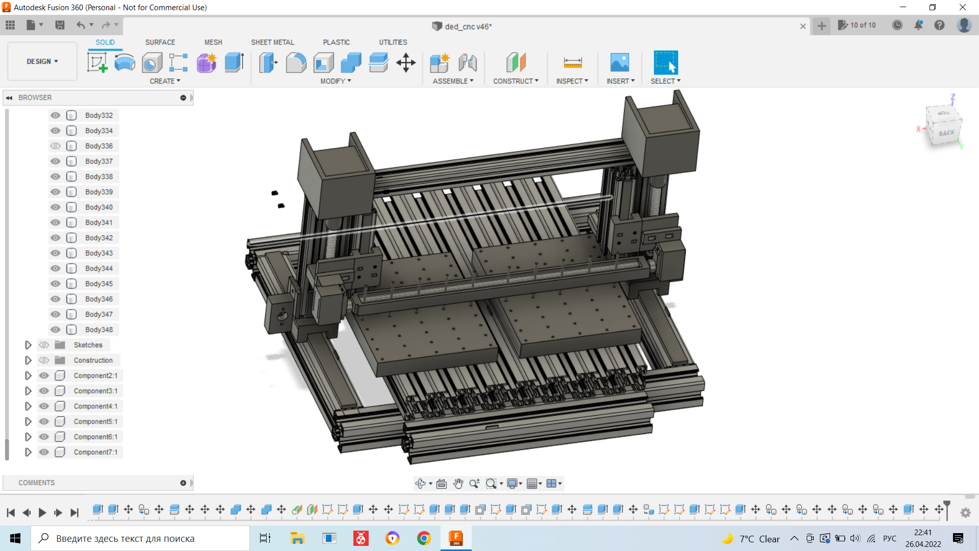Image resolution: width=979 pixels, height=551 pixels.
Task: Click the Pan hand tool icon
Action: (458, 483)
